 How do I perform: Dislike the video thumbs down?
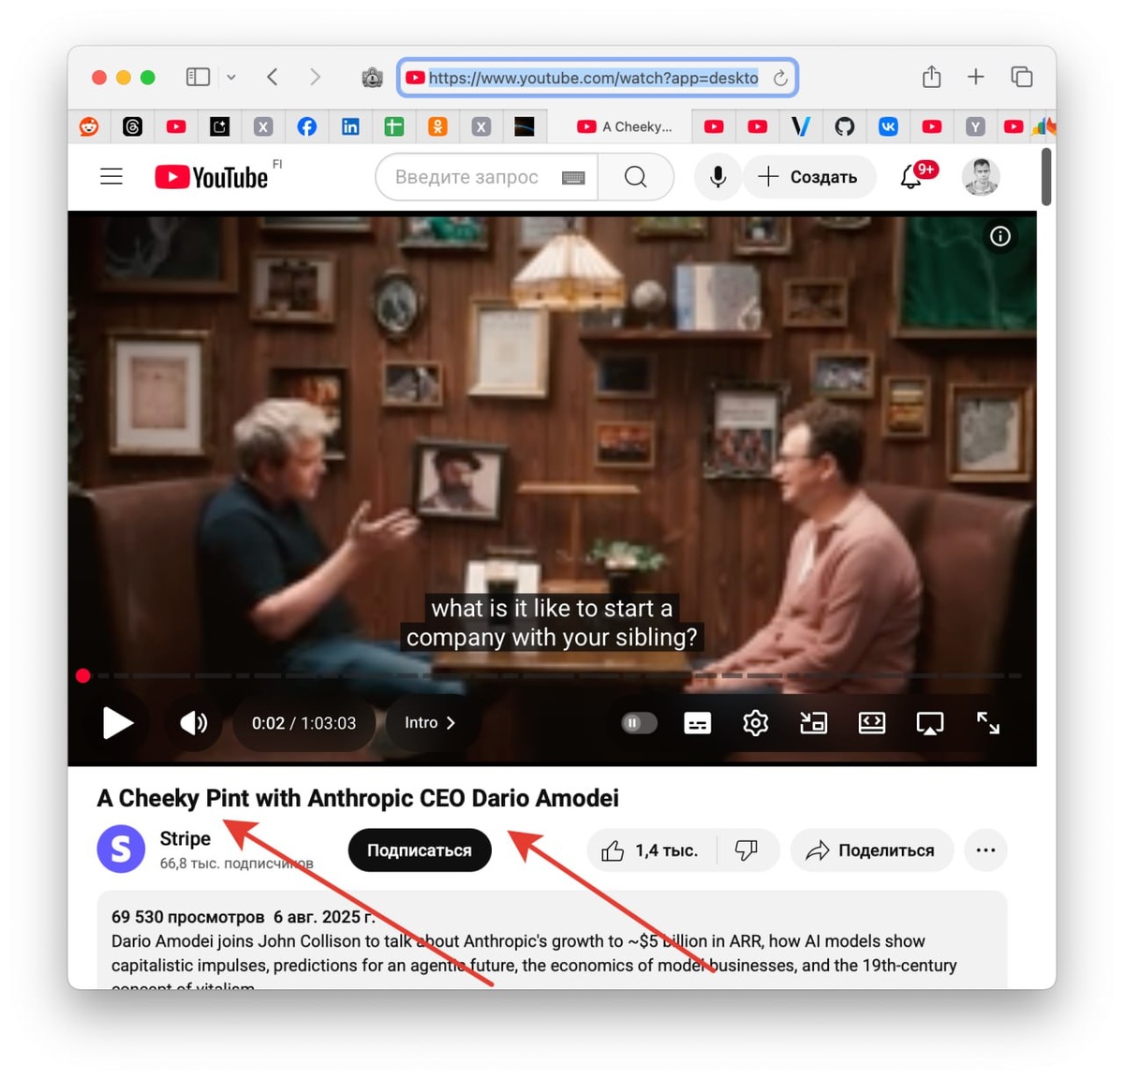(x=747, y=850)
